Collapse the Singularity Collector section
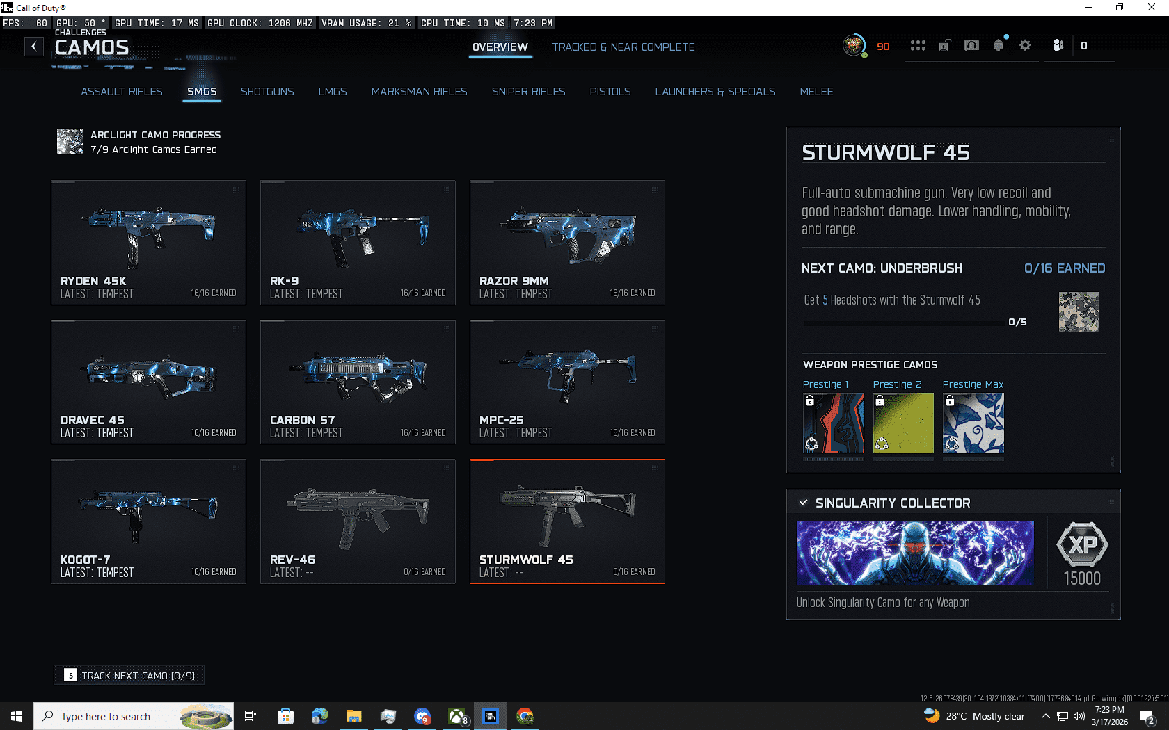The width and height of the screenshot is (1169, 730). pyautogui.click(x=804, y=503)
